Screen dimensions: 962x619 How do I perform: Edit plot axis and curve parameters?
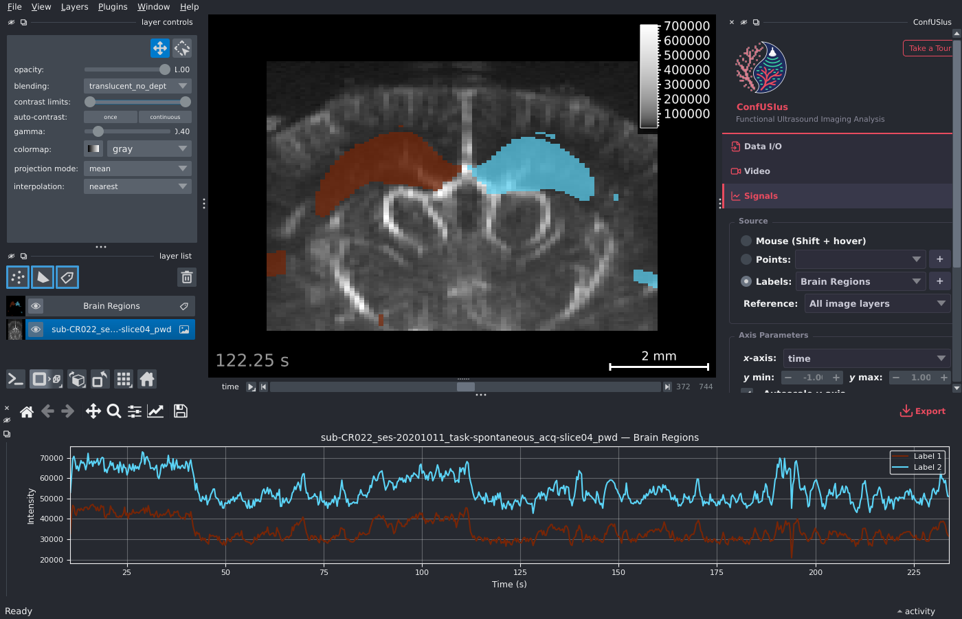(x=156, y=411)
